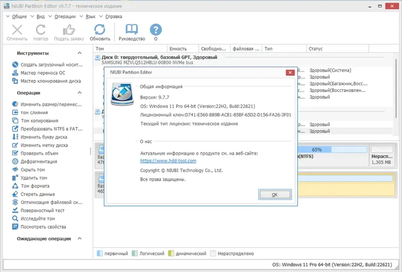Screen dimensions: 402x272
Task: Click Скрыть том operation
Action: (29, 170)
